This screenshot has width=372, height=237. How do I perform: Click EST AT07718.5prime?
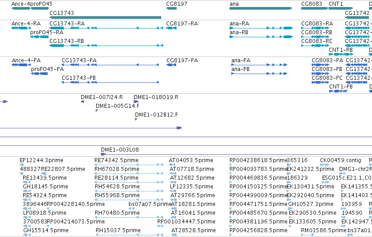(173, 173)
